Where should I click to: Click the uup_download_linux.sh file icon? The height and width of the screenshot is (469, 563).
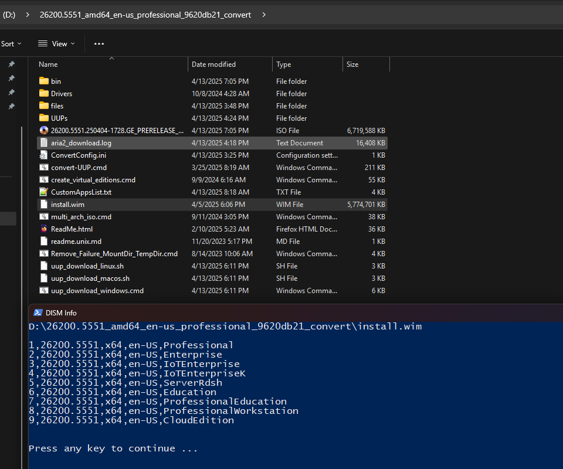(x=44, y=266)
